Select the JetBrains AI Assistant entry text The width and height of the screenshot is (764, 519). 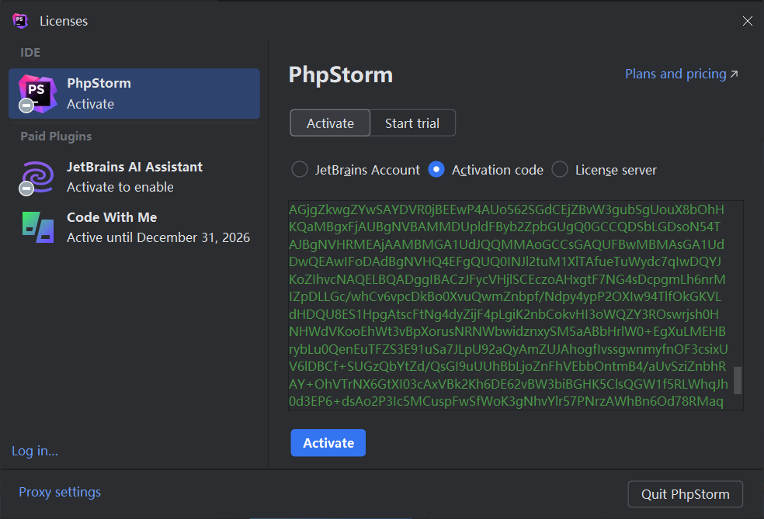(x=134, y=167)
